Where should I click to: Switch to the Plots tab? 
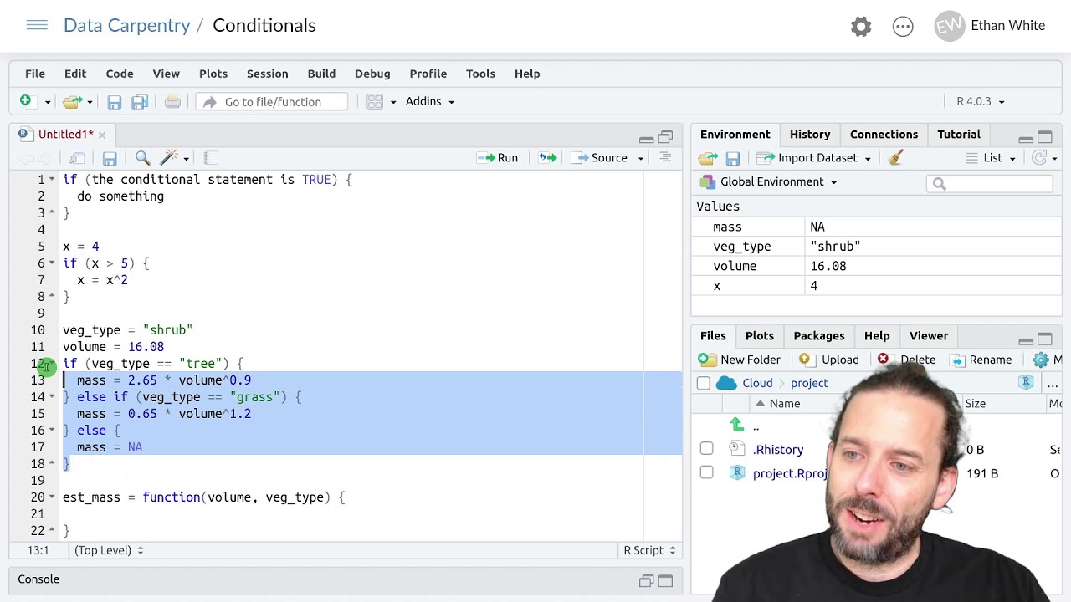pos(760,336)
